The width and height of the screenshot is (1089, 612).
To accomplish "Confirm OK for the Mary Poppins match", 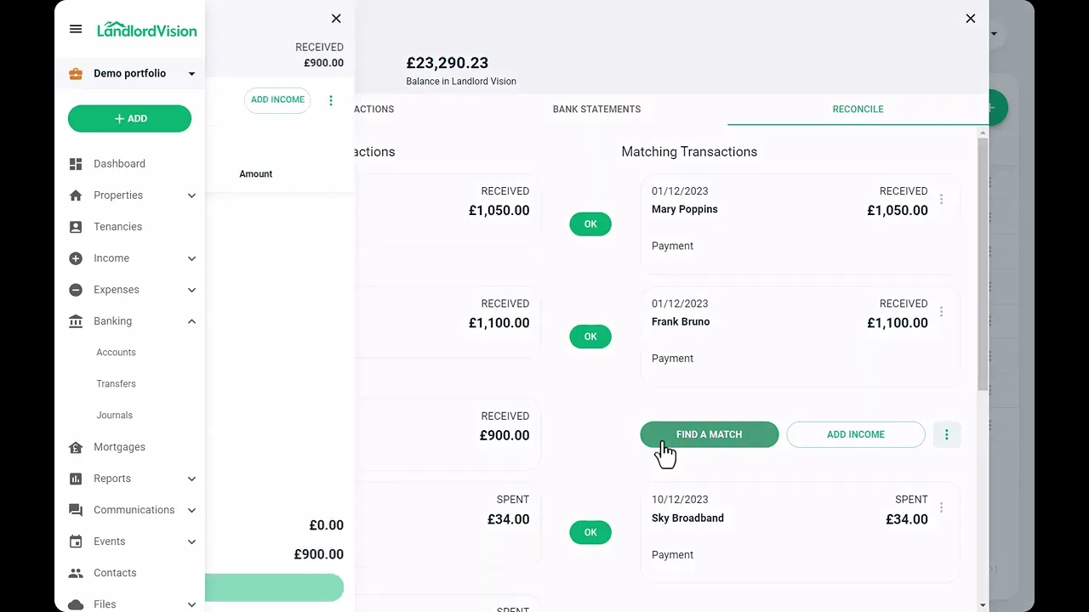I will [x=590, y=224].
